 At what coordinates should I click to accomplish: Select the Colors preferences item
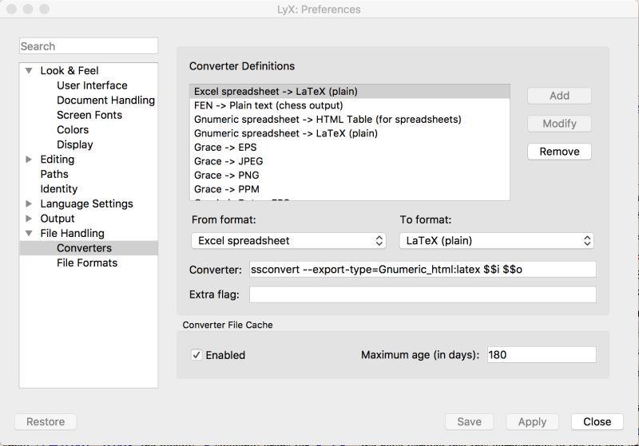73,130
